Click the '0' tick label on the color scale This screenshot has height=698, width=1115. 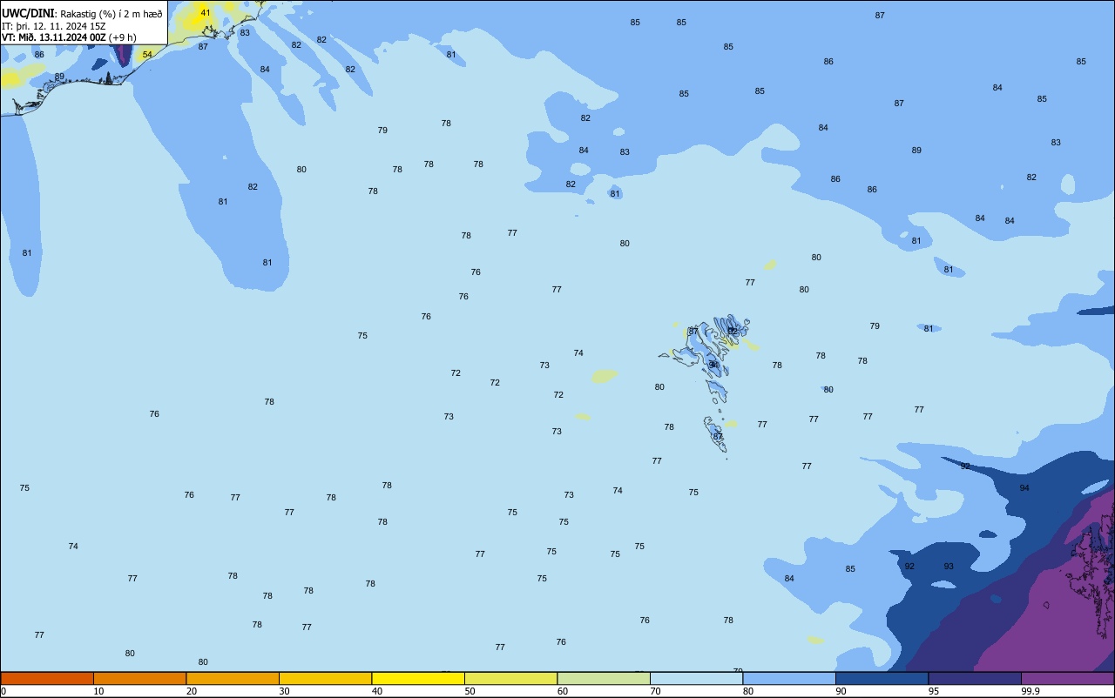pos(3,691)
